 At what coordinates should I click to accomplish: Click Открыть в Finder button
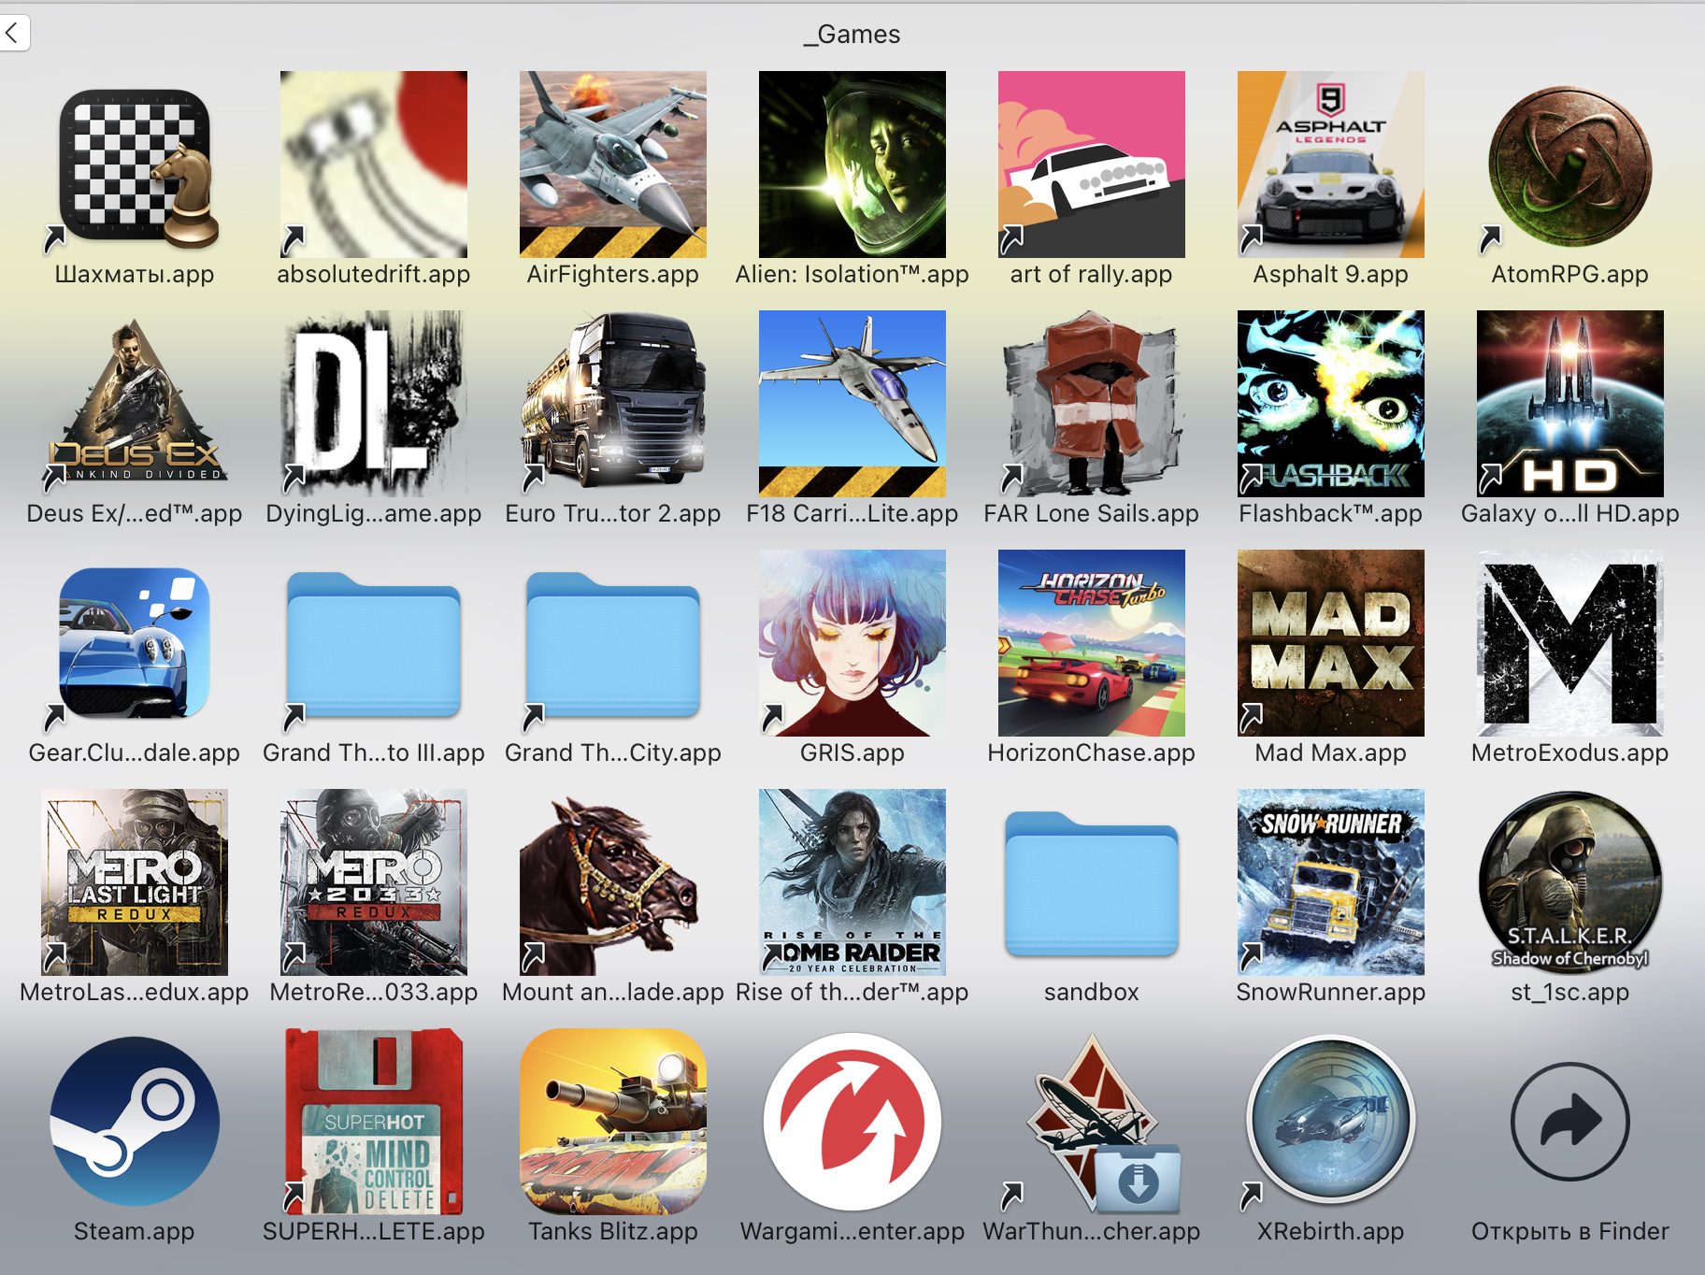(1569, 1121)
